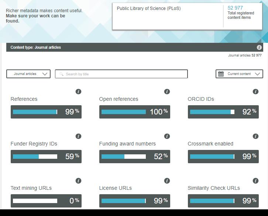Screen dimensions: 268x216
Task: Click info icon above Open references bar
Action: tap(167, 92)
